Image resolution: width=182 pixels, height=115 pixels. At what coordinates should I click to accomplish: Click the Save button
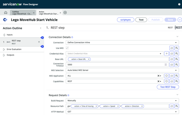coord(170,20)
